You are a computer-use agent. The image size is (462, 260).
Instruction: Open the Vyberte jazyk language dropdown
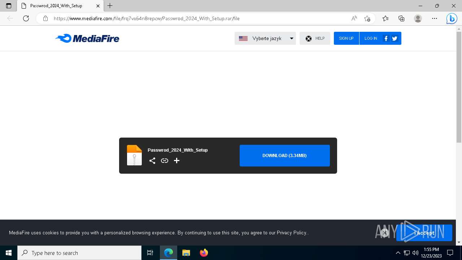click(265, 38)
